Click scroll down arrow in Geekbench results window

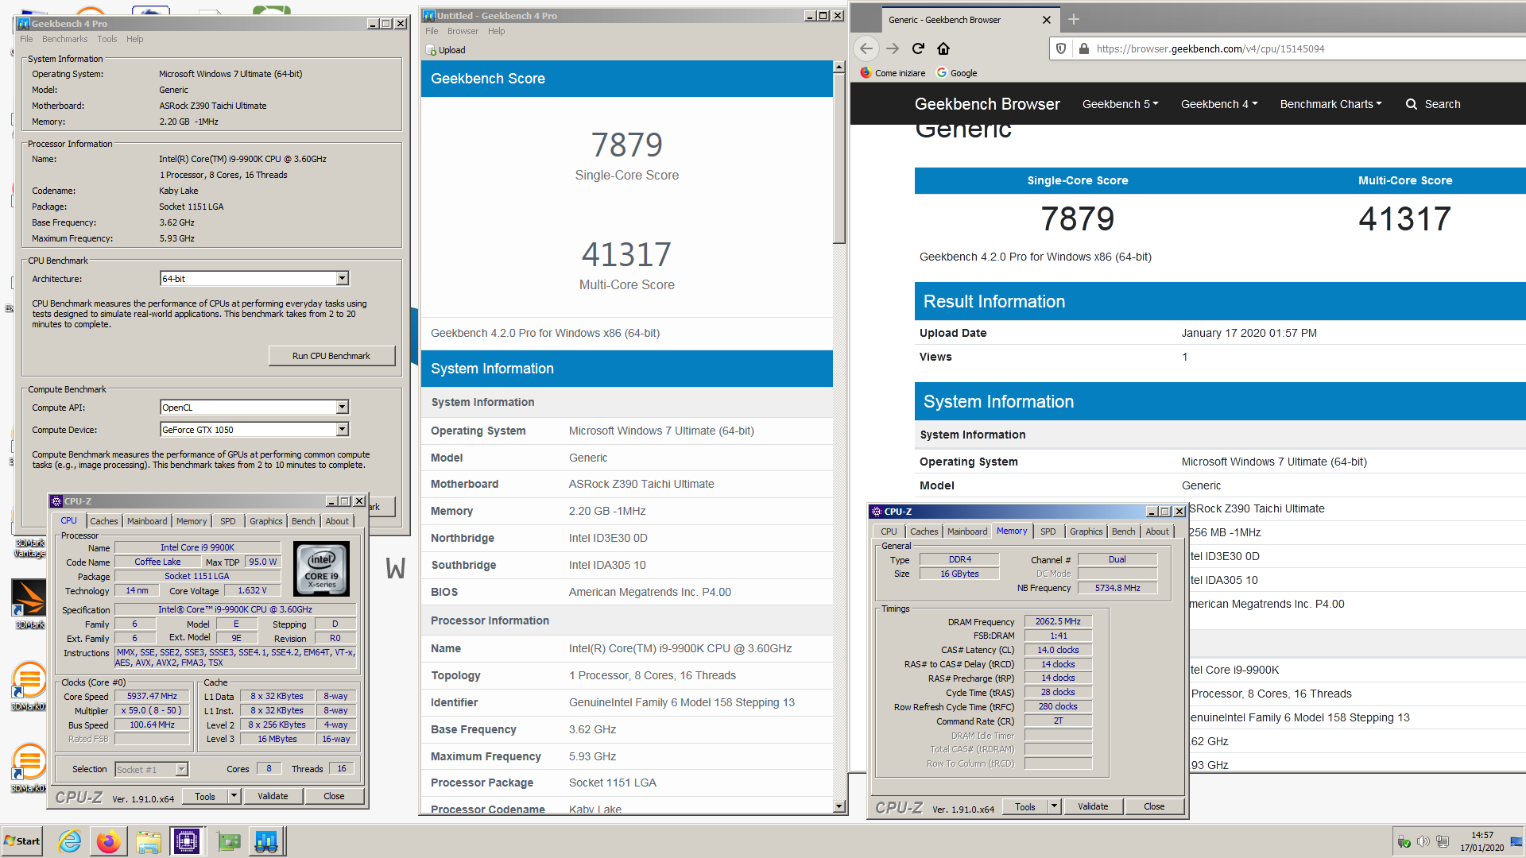tap(839, 806)
